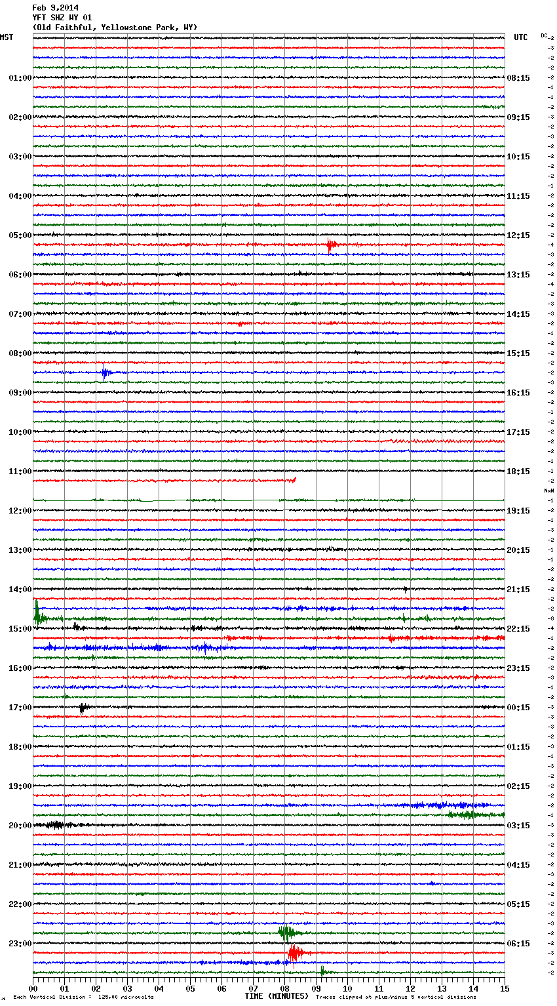557x1006 pixels.
Task: Select the '11:00' MST hour label
Action: (x=20, y=472)
